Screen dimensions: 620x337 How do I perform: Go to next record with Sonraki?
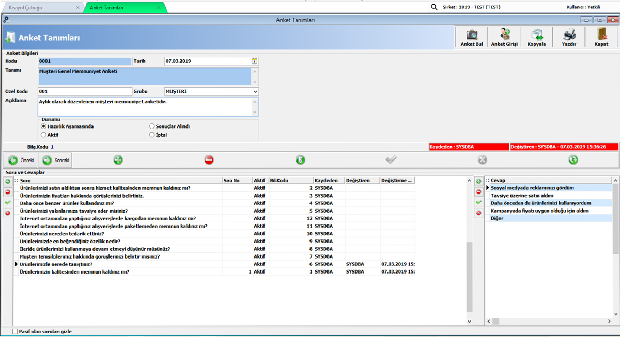tap(56, 161)
